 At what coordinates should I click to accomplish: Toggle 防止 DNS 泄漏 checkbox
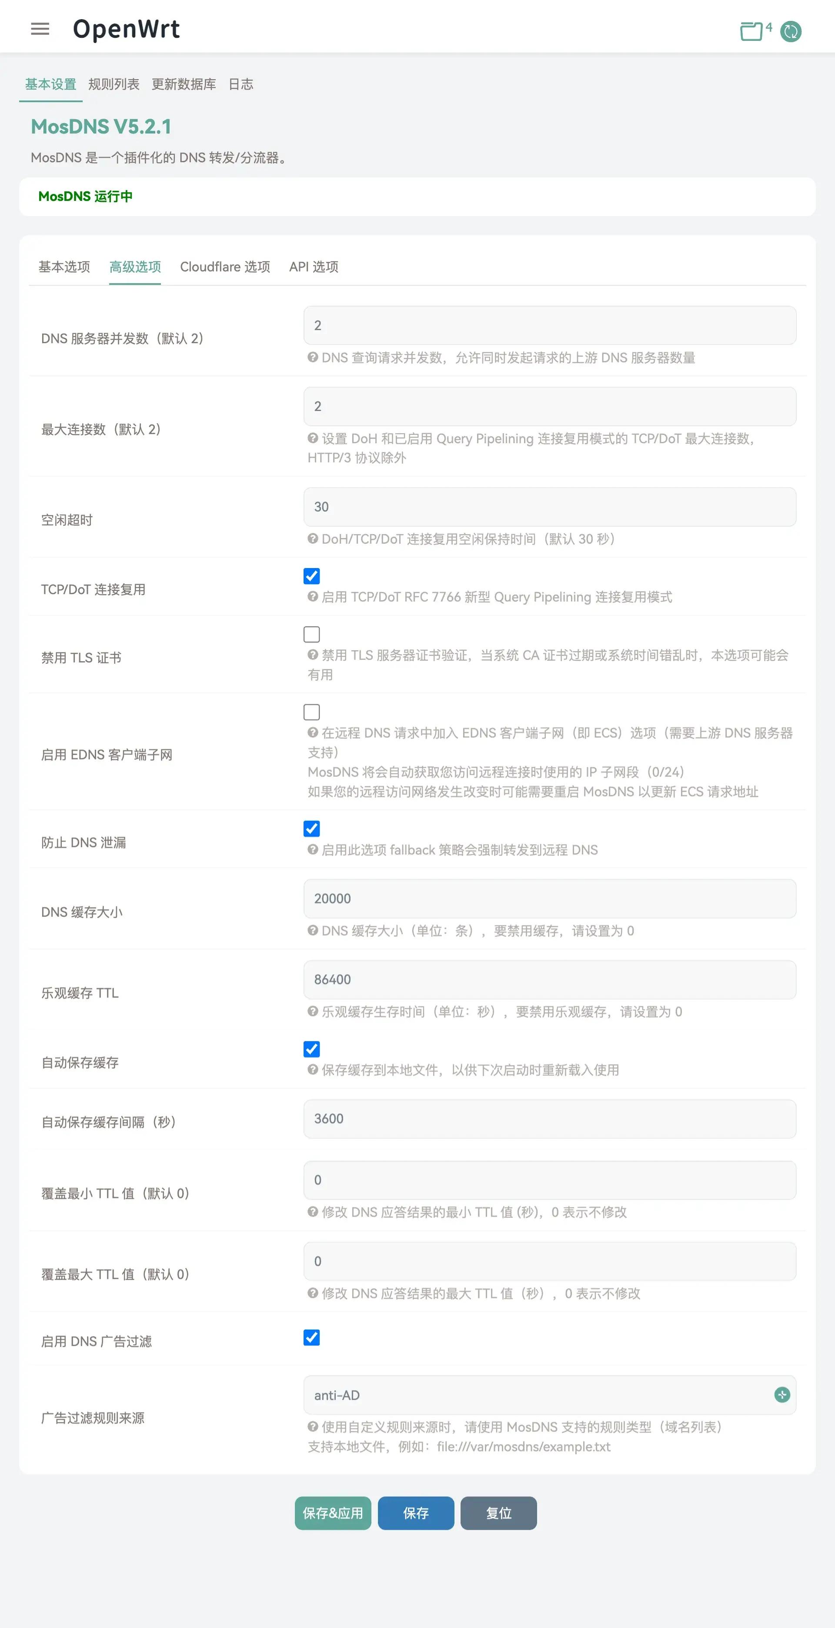click(x=312, y=829)
